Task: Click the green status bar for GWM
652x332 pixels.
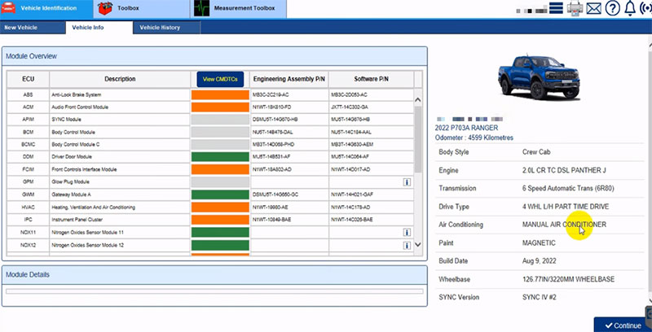Action: (x=220, y=194)
